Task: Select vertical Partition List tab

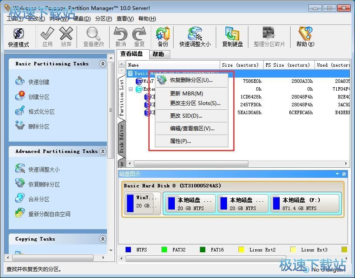Action: 122,98
